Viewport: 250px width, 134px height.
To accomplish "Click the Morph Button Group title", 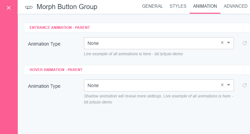I will click(67, 7).
